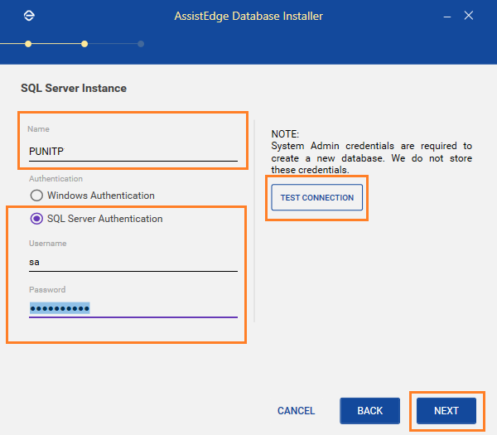Click the AssistEdge logo icon
This screenshot has width=497, height=435.
tap(29, 16)
